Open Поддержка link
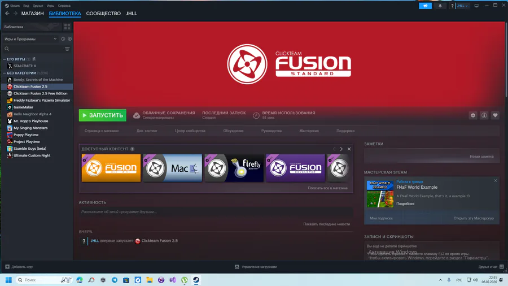 (345, 131)
